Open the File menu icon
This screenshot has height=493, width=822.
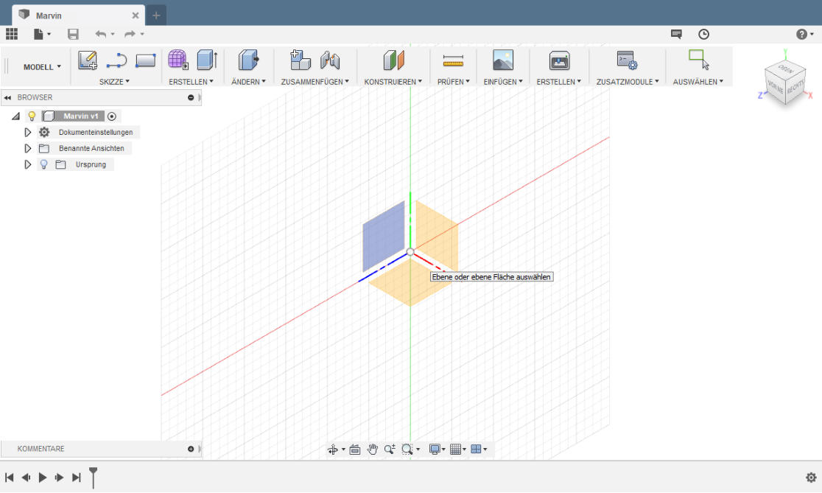tap(39, 34)
